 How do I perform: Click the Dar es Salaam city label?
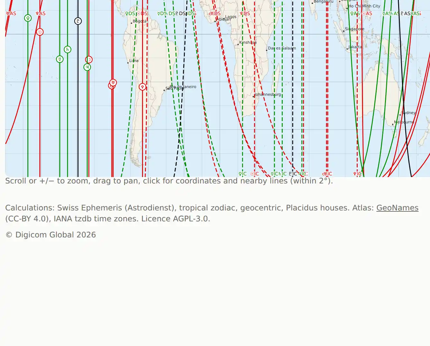pyautogui.click(x=282, y=48)
